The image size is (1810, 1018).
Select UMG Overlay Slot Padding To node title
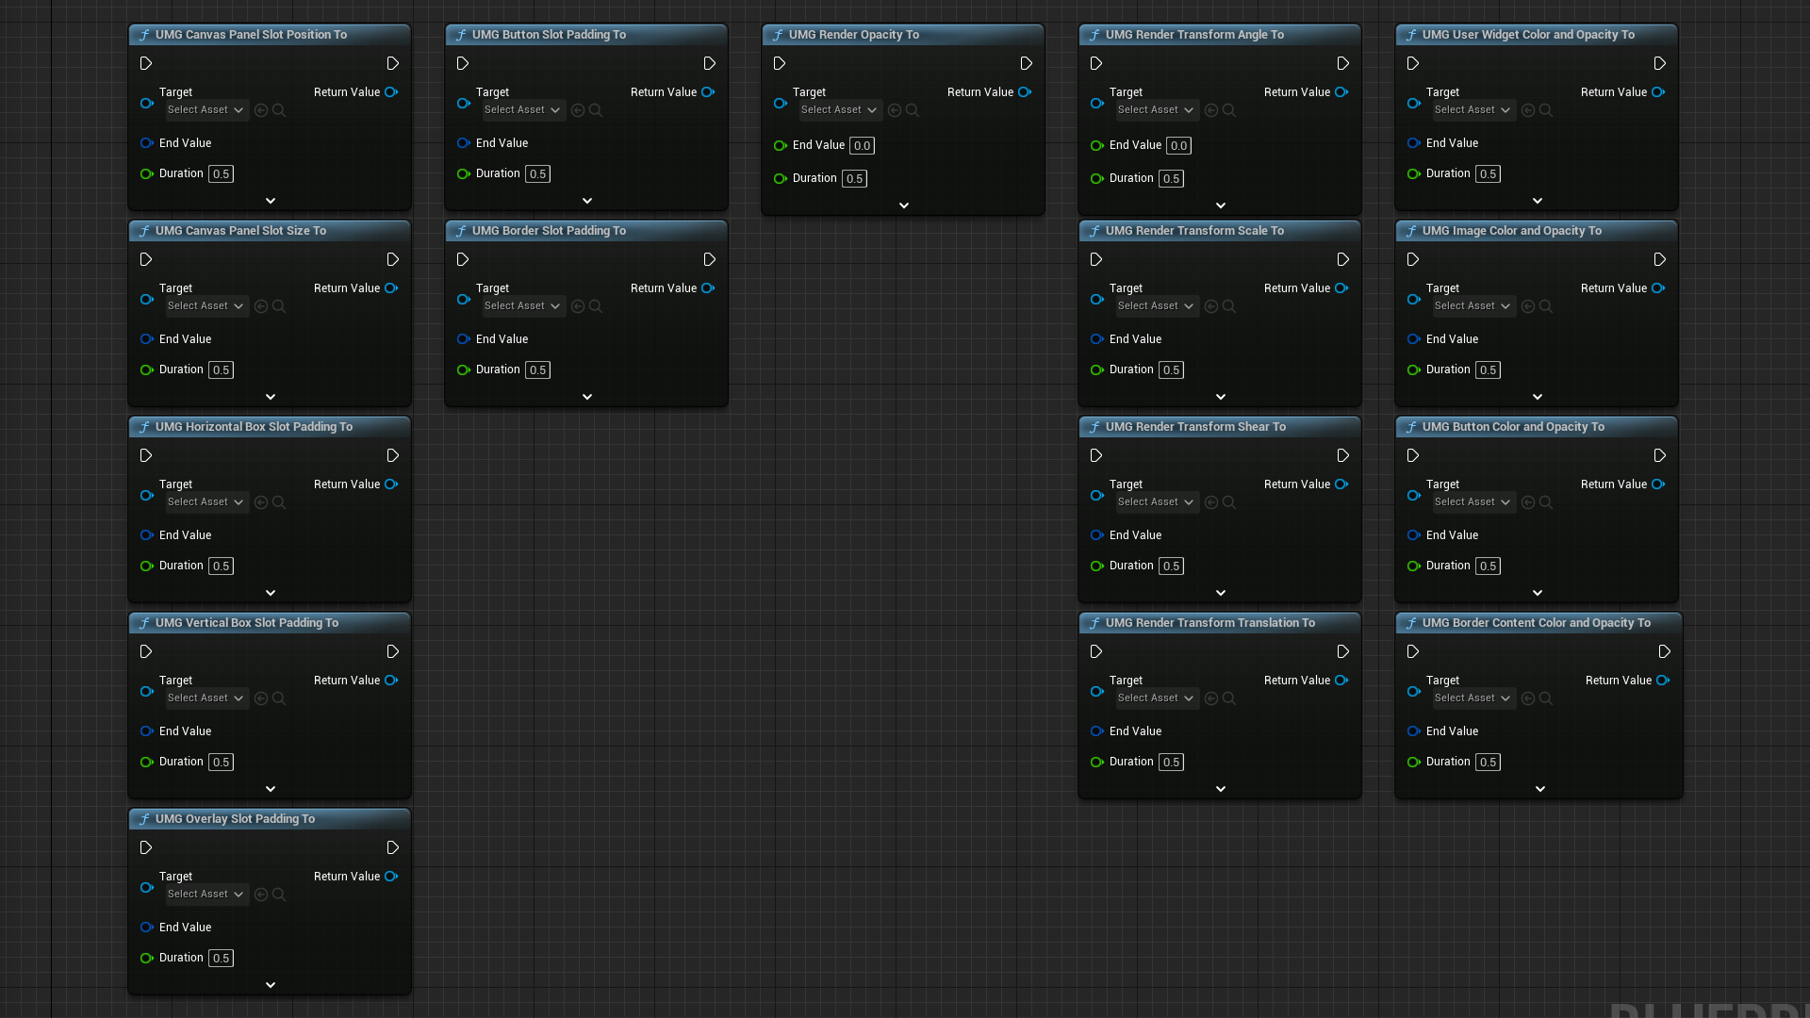235,819
